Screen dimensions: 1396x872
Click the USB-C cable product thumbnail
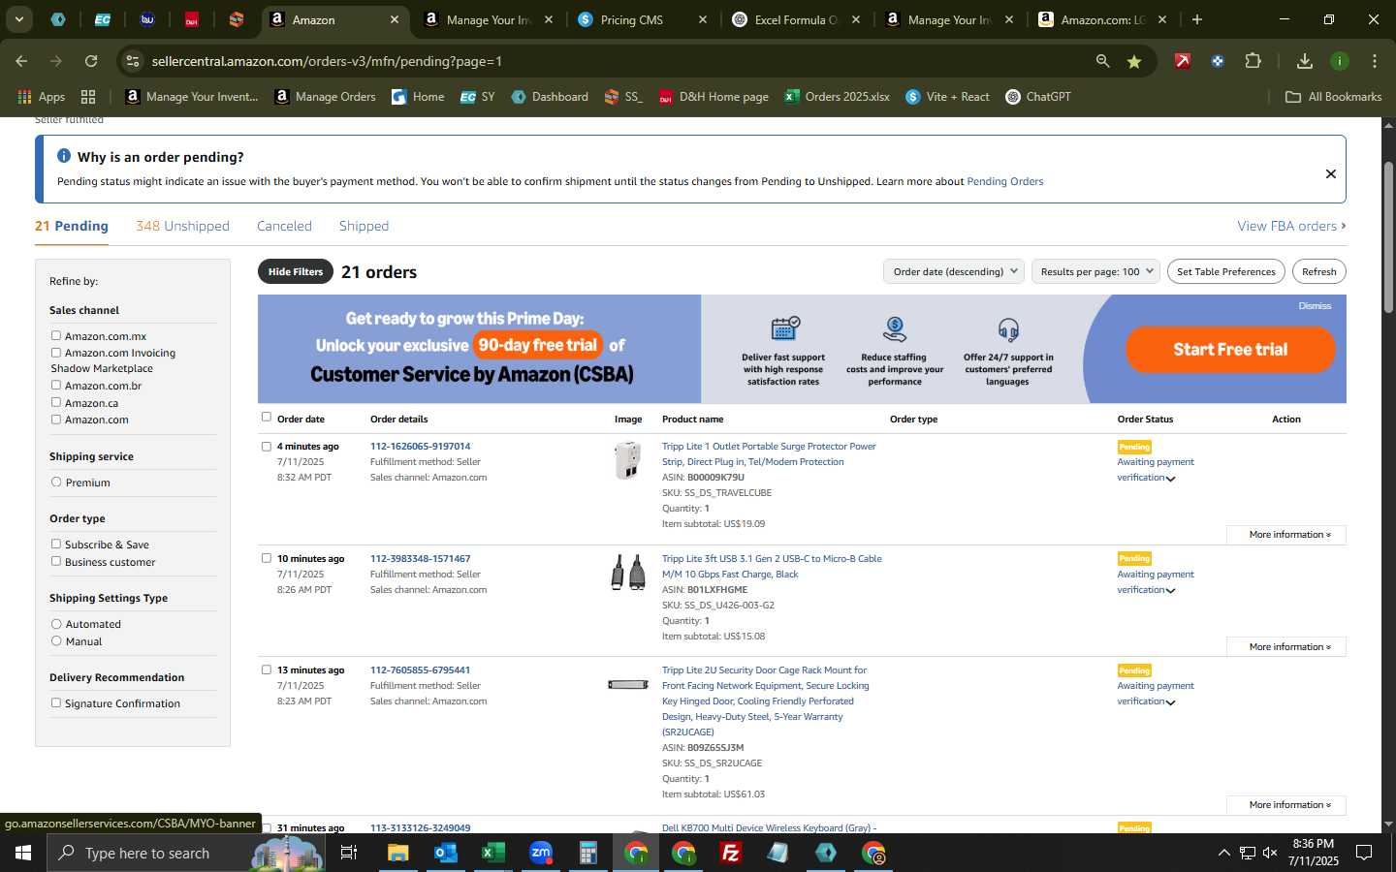628,573
